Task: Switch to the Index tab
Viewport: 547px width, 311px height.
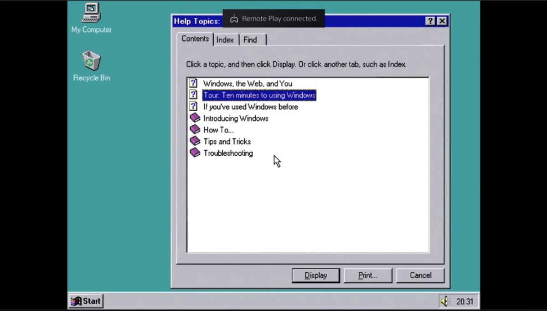Action: (225, 40)
